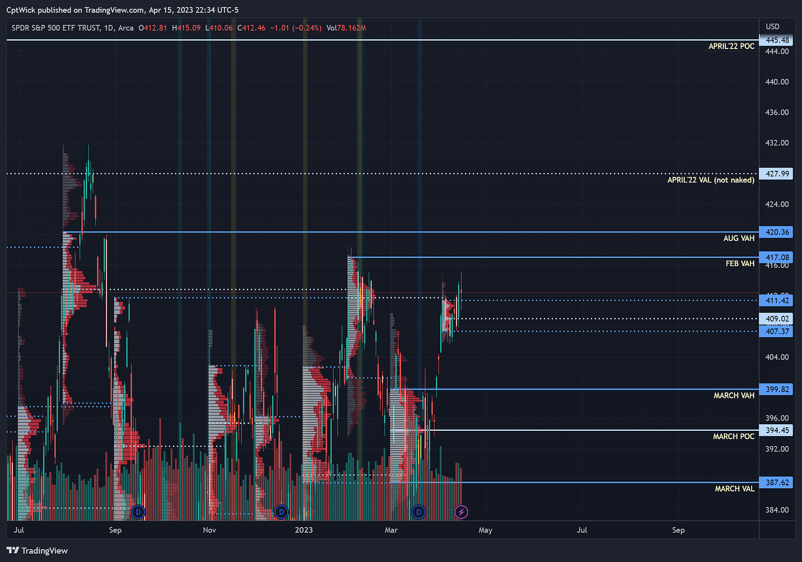Click the 404.00 tick on price scale
The width and height of the screenshot is (802, 562).
(x=777, y=357)
